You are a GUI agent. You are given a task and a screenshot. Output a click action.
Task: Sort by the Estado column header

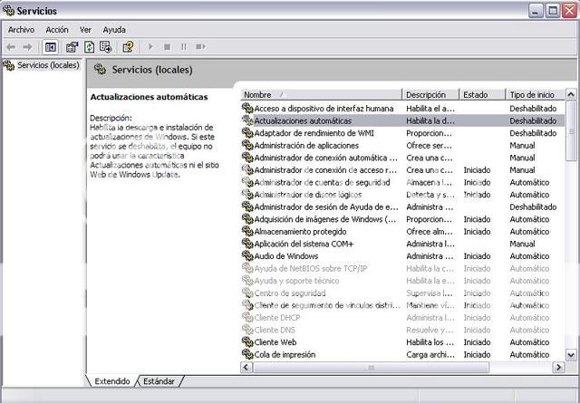(x=482, y=95)
